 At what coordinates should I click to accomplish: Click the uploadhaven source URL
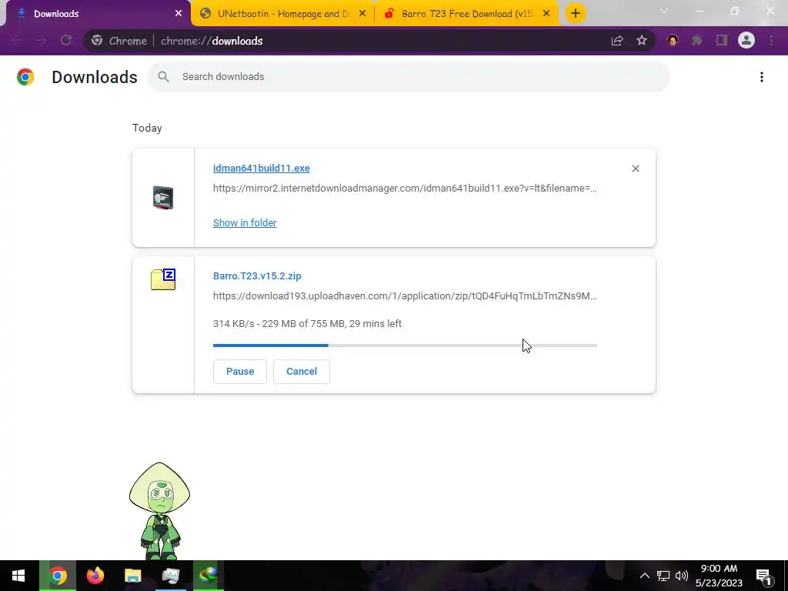405,295
